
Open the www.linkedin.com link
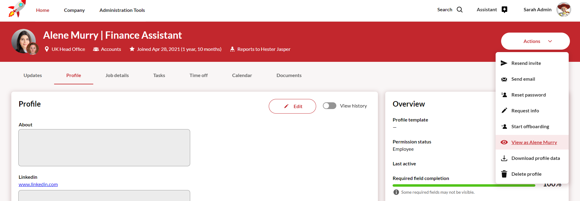point(38,184)
